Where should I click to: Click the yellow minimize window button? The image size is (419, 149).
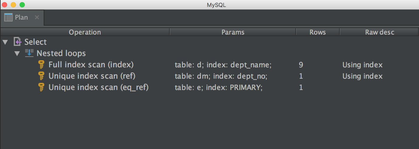(13, 5)
